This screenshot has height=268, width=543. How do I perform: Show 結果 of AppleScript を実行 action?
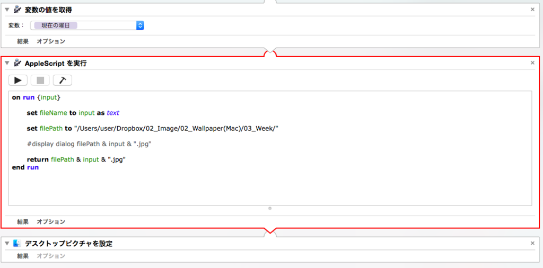[x=23, y=222]
